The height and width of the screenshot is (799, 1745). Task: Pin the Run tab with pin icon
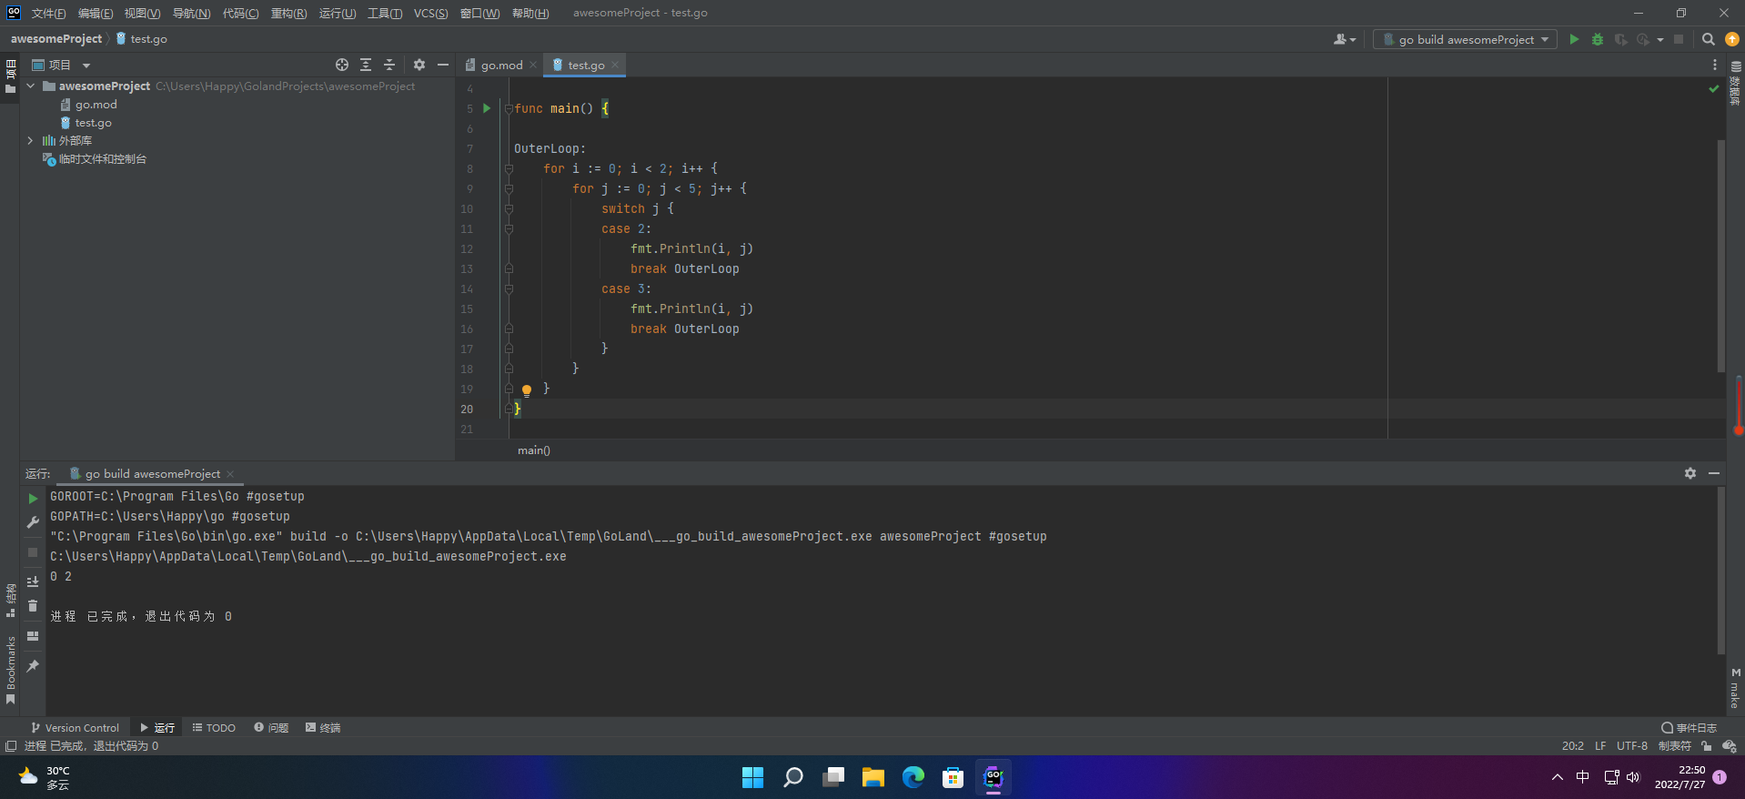coord(33,666)
